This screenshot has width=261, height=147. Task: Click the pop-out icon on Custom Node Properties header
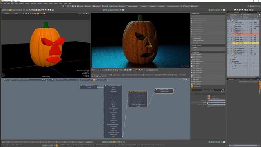[x=222, y=90]
